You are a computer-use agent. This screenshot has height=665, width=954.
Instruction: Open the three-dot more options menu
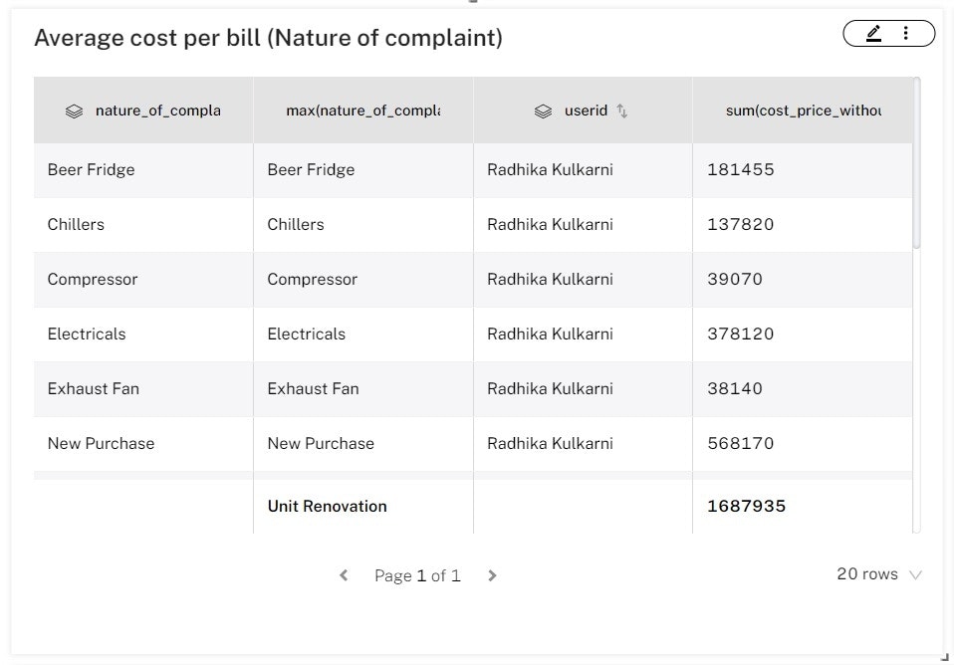pyautogui.click(x=905, y=34)
